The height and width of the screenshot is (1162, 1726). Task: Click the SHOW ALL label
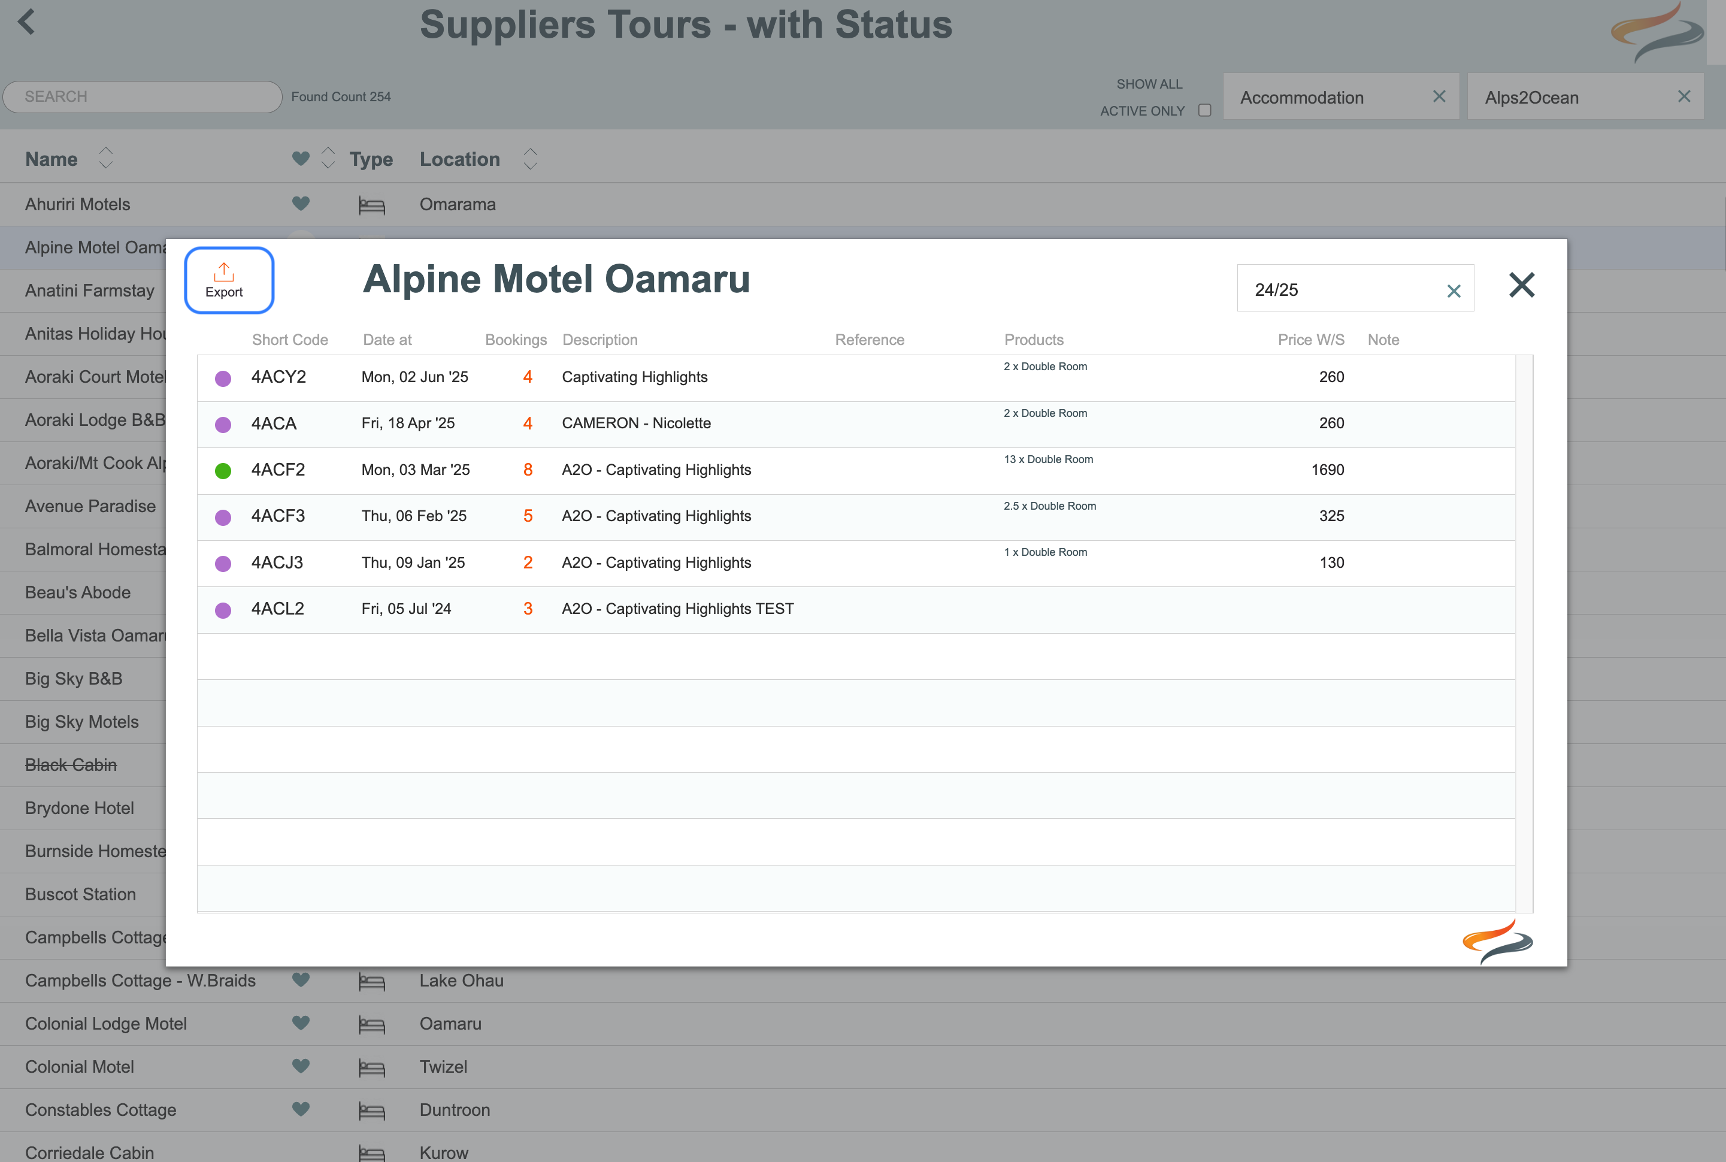(x=1149, y=84)
